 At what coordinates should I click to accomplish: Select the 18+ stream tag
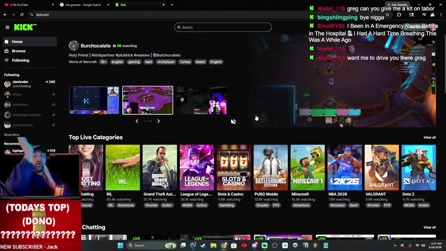[103, 62]
